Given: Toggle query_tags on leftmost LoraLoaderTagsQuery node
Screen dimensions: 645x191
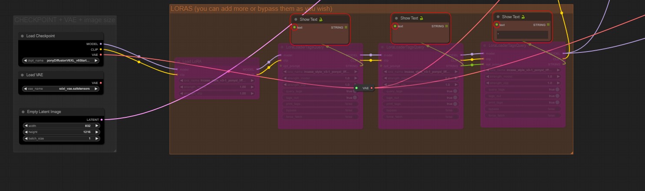Looking at the screenshot, I should [x=321, y=92].
